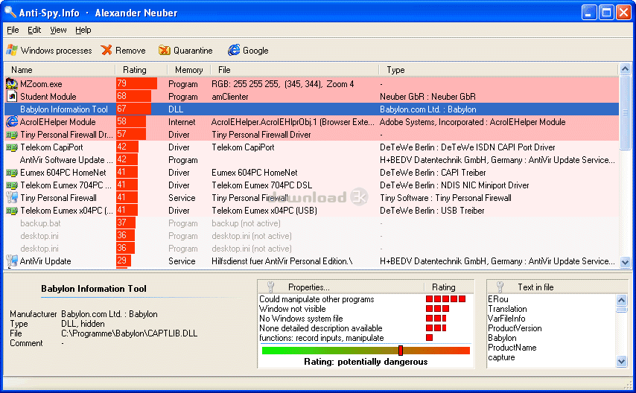Click the red Remove X icon
The image size is (636, 393).
(106, 51)
